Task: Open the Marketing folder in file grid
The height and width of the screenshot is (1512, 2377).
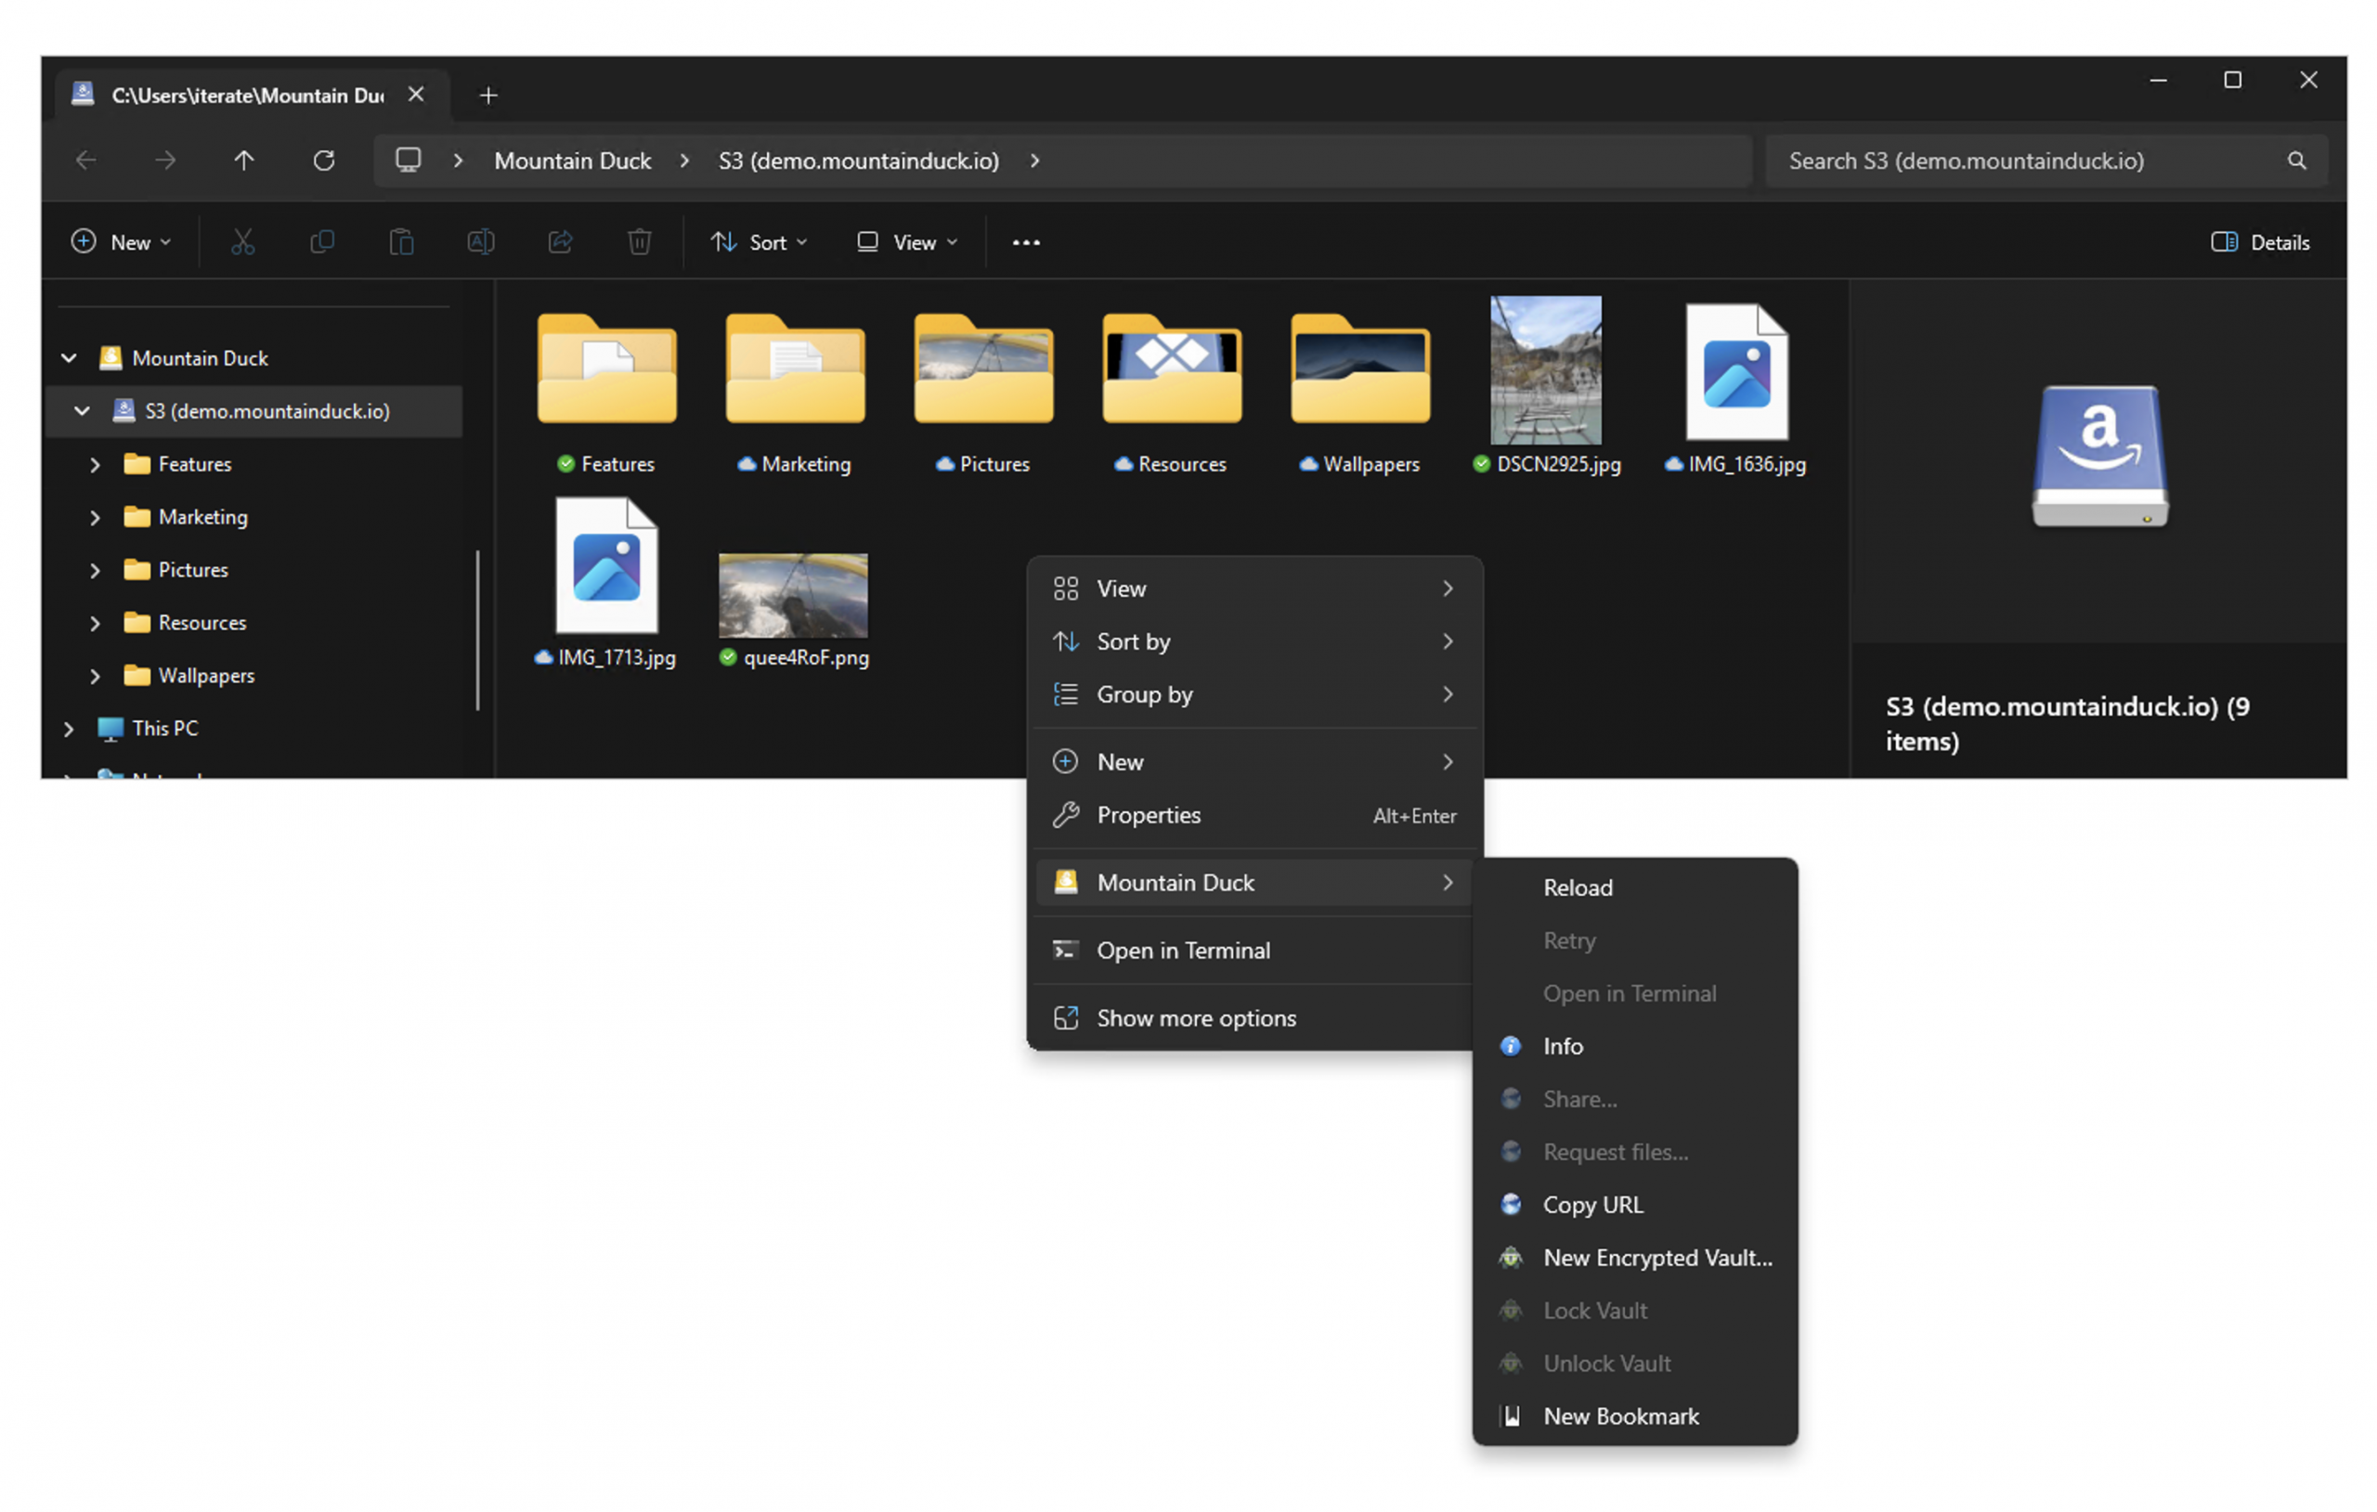Action: click(796, 369)
